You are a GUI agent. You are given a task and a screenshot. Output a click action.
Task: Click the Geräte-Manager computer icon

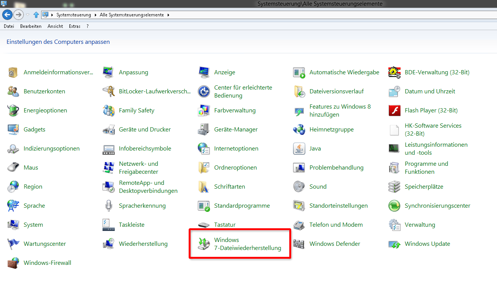(x=204, y=130)
